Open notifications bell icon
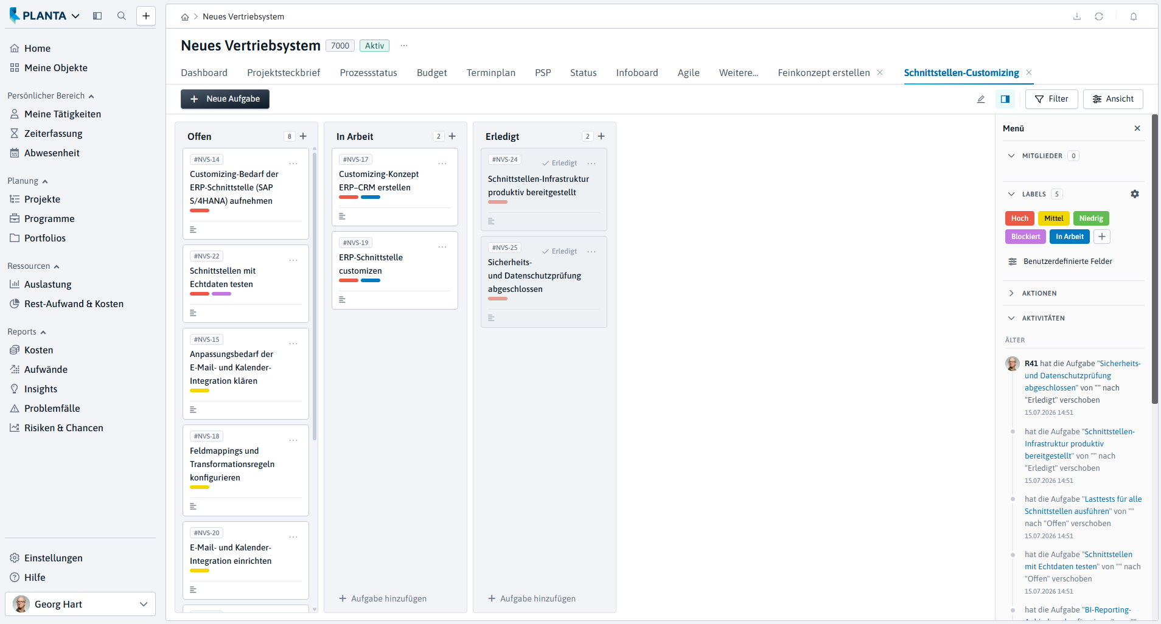This screenshot has height=624, width=1161. point(1134,16)
